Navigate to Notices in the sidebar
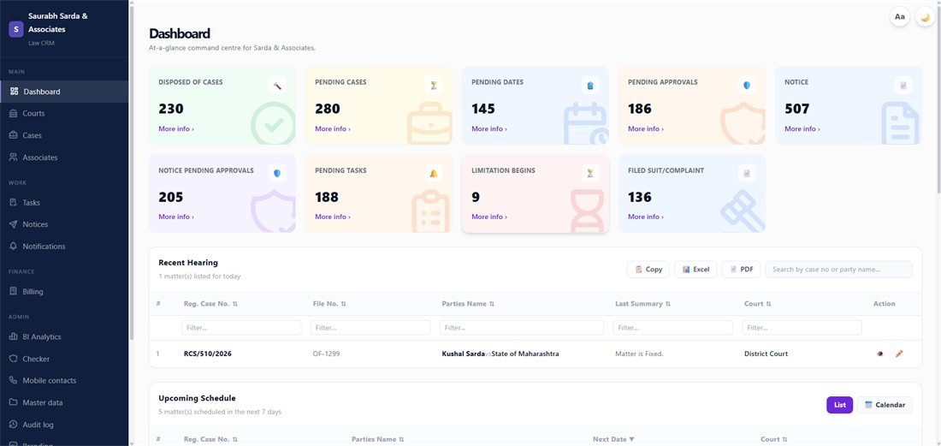Image resolution: width=941 pixels, height=446 pixels. [x=63, y=224]
